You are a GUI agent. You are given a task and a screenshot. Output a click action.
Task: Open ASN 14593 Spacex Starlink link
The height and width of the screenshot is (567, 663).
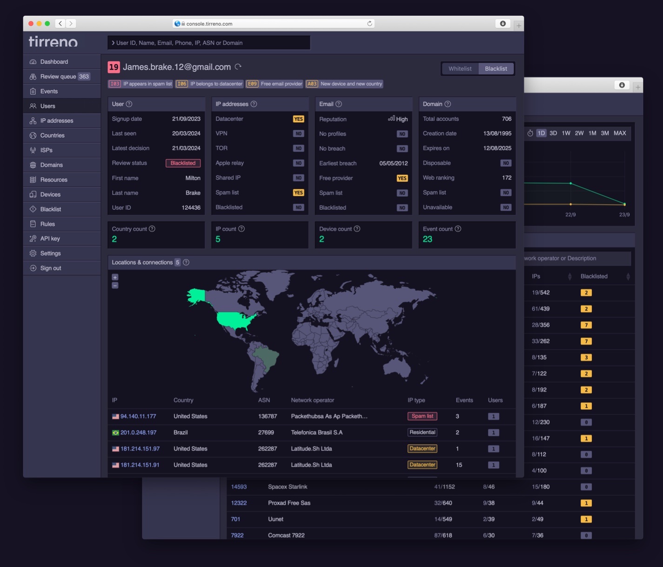[239, 487]
